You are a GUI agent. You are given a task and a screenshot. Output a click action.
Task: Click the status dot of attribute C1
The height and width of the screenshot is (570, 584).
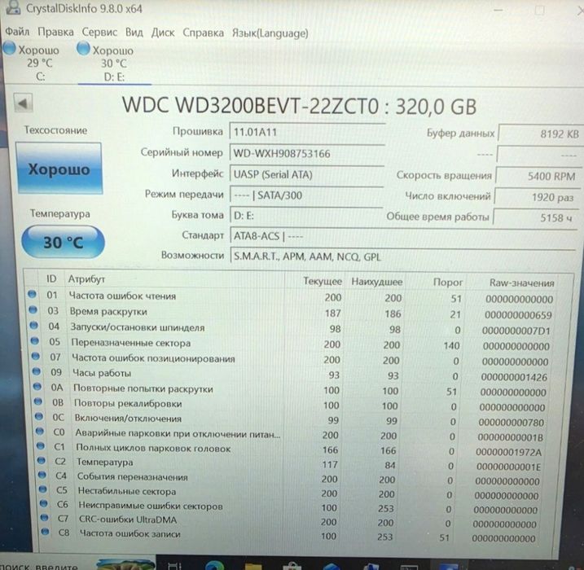(41, 445)
